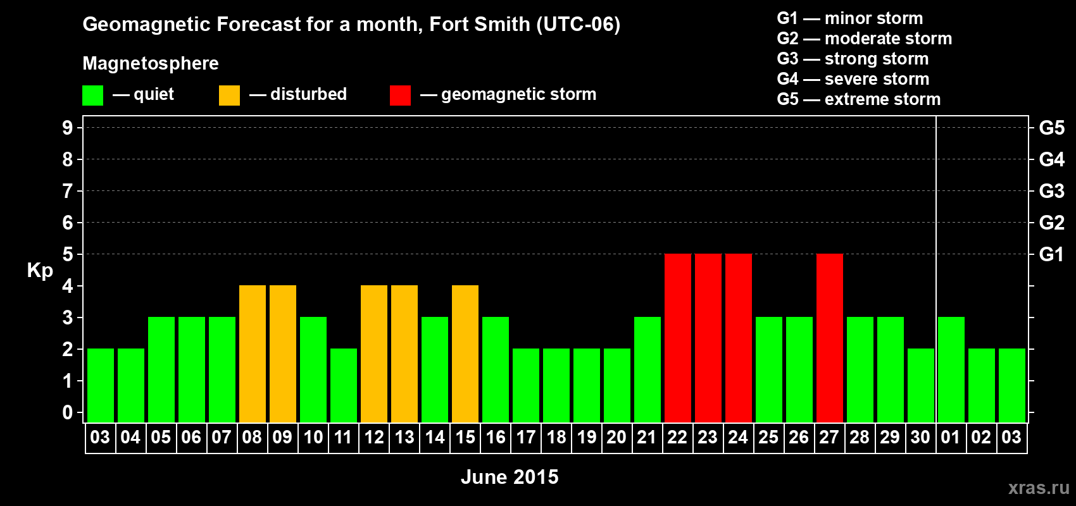Viewport: 1076px width, 506px height.
Task: Click the 'G5 — extreme storm' legend line
Action: tap(859, 99)
